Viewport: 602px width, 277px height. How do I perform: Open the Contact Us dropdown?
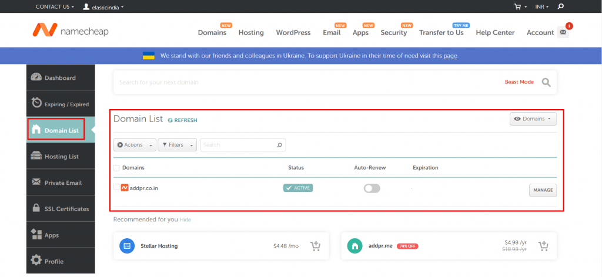[55, 6]
